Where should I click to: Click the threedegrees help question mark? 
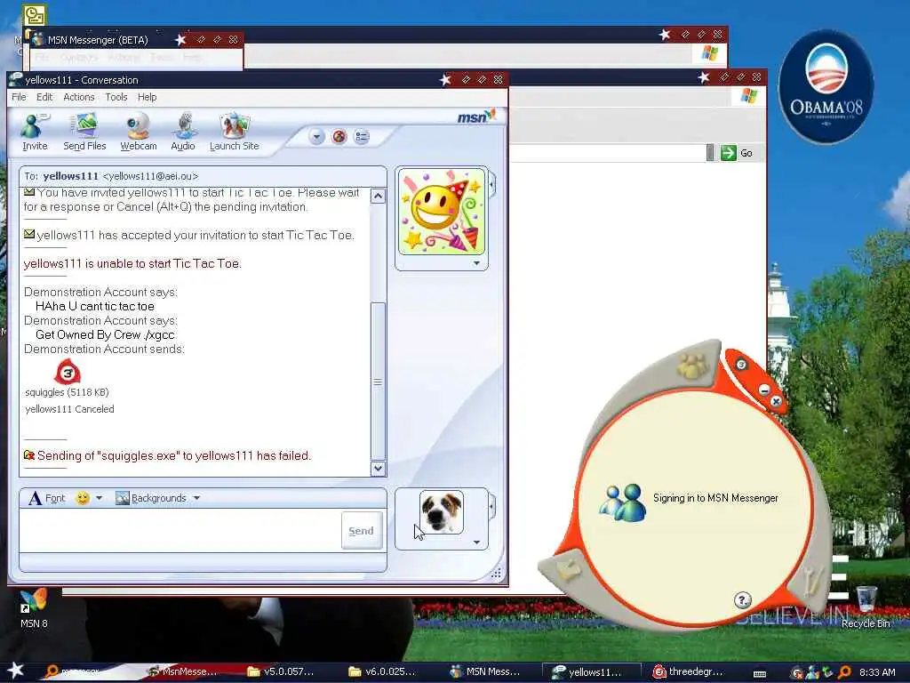(x=743, y=600)
